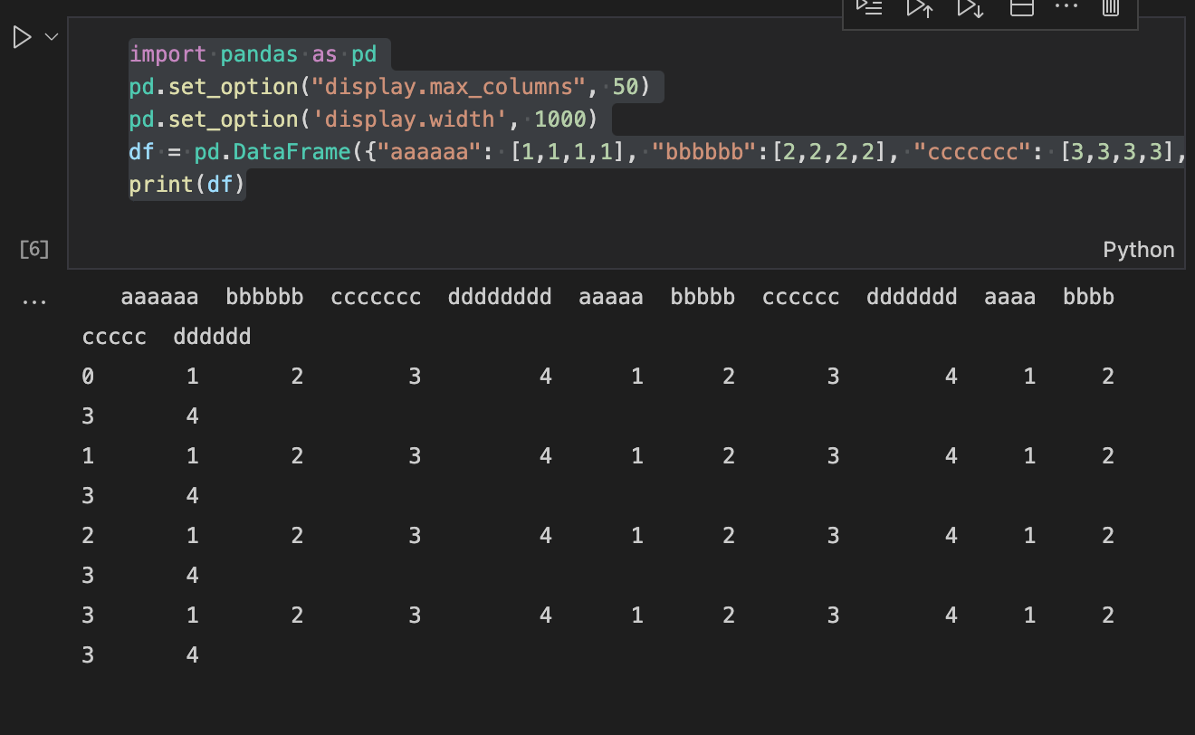Open cell overflow menu with three dots

click(x=1066, y=9)
